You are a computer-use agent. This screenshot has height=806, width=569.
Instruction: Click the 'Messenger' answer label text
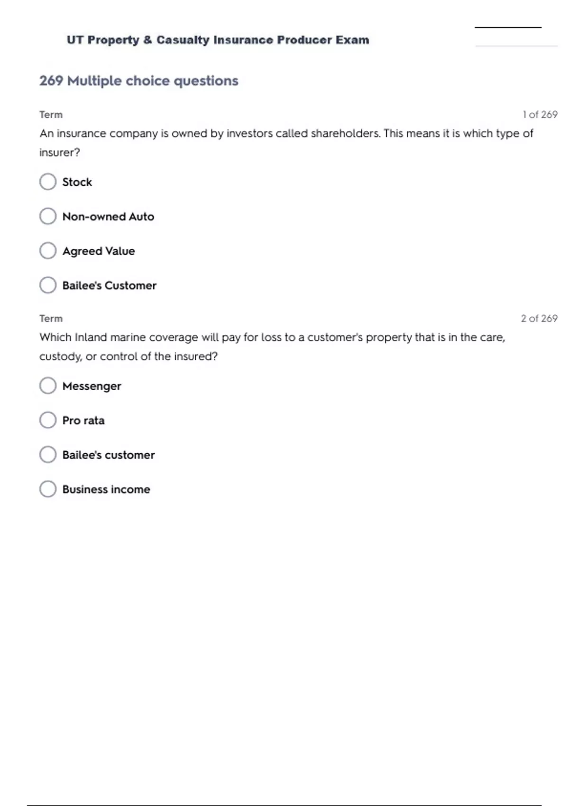pos(92,386)
